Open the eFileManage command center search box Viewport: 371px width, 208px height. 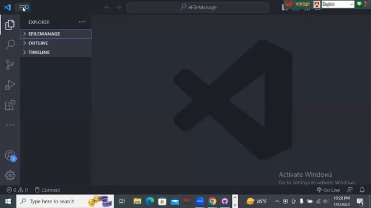[198, 8]
